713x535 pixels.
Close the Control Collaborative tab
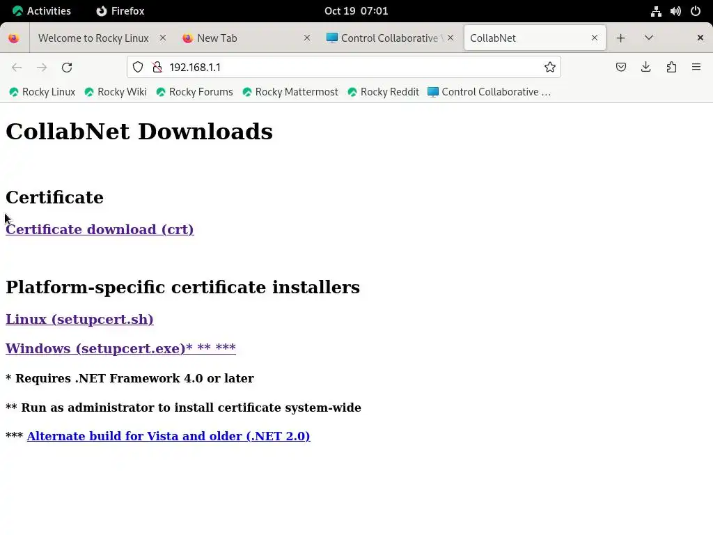pyautogui.click(x=450, y=38)
